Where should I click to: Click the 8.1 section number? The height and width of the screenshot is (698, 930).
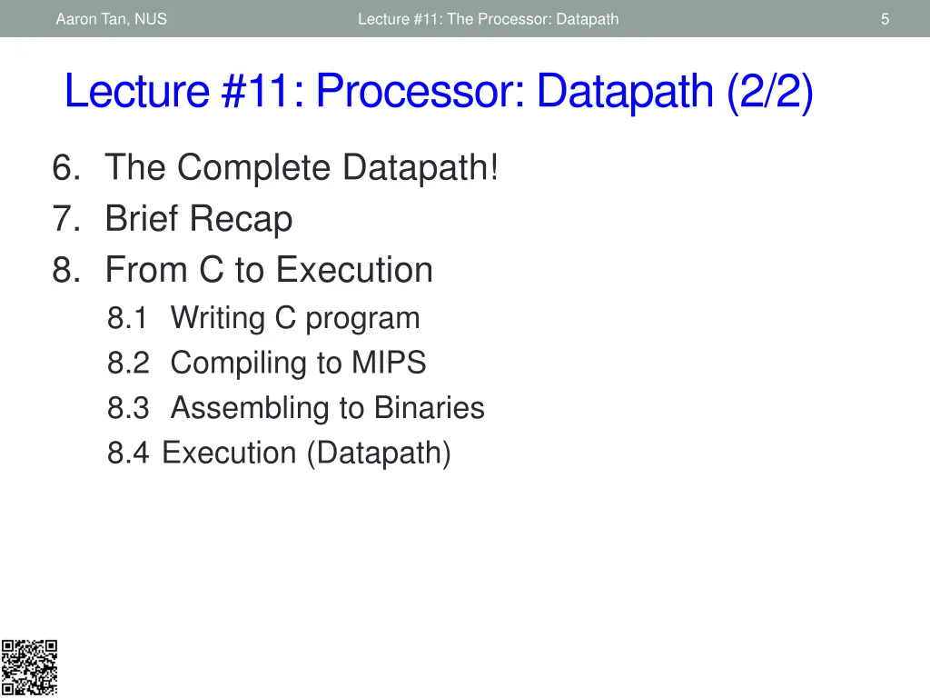[x=127, y=318]
